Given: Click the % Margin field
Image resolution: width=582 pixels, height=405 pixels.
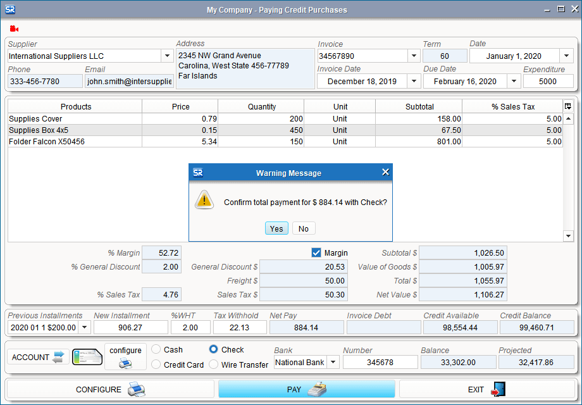Looking at the screenshot, I should [x=161, y=252].
